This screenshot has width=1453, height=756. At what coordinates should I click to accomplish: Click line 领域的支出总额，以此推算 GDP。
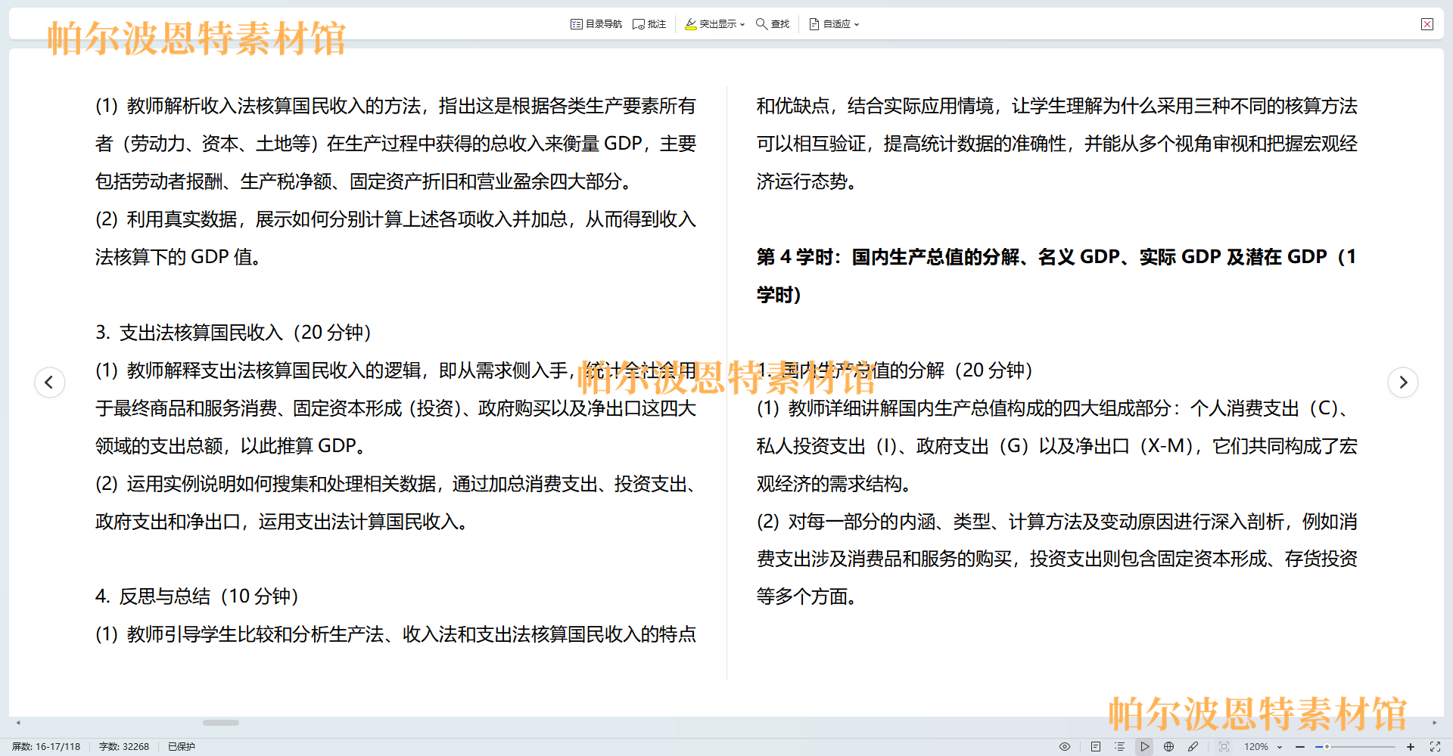pos(231,446)
